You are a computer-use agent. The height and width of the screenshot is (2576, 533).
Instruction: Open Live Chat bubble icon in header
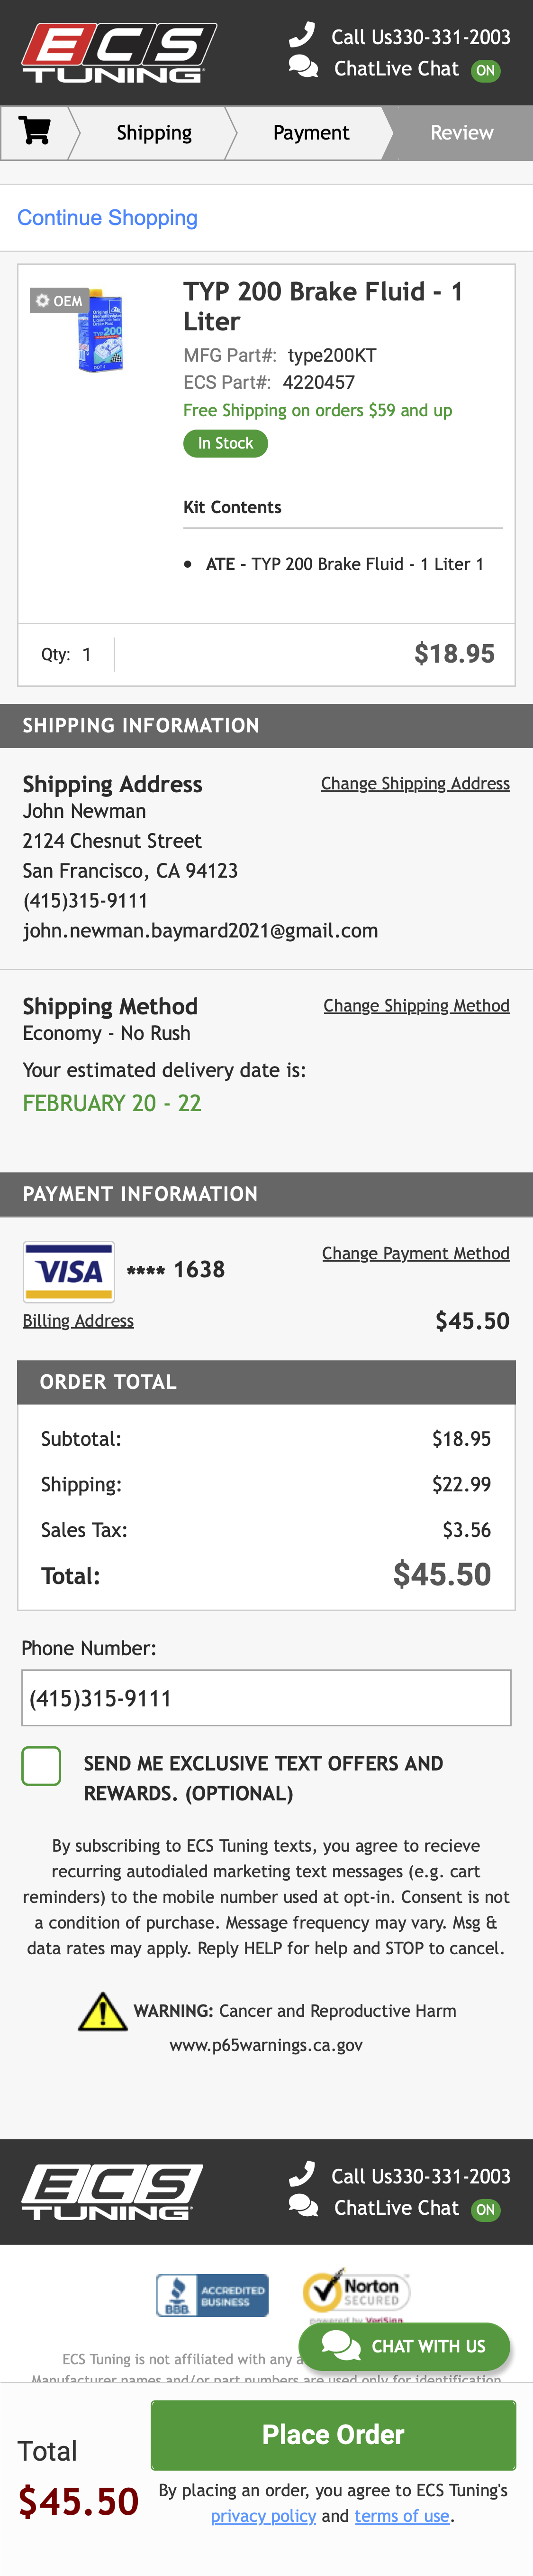click(303, 67)
